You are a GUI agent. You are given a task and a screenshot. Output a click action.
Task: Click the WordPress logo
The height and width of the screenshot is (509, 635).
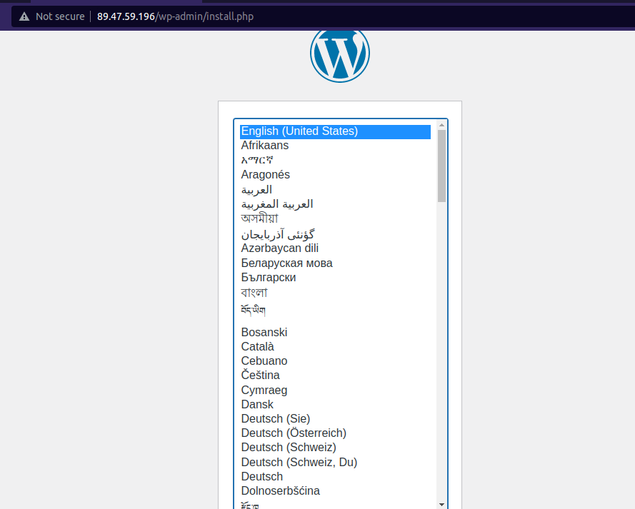click(340, 54)
